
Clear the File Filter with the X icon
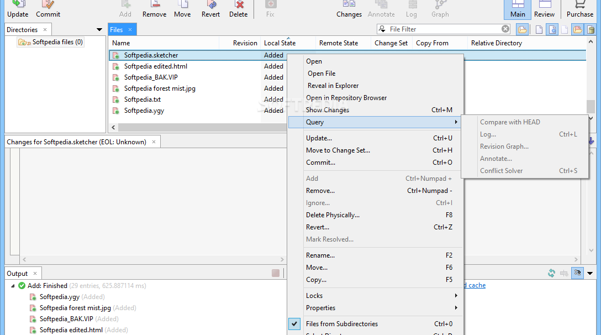tap(505, 29)
